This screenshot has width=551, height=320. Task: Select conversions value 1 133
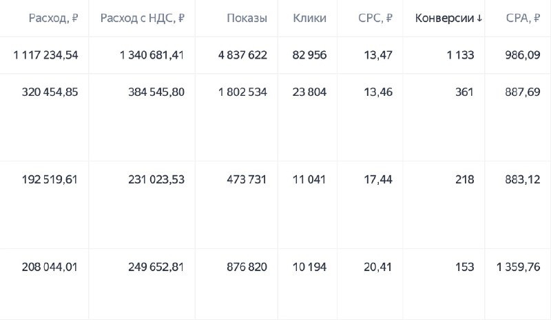point(460,55)
